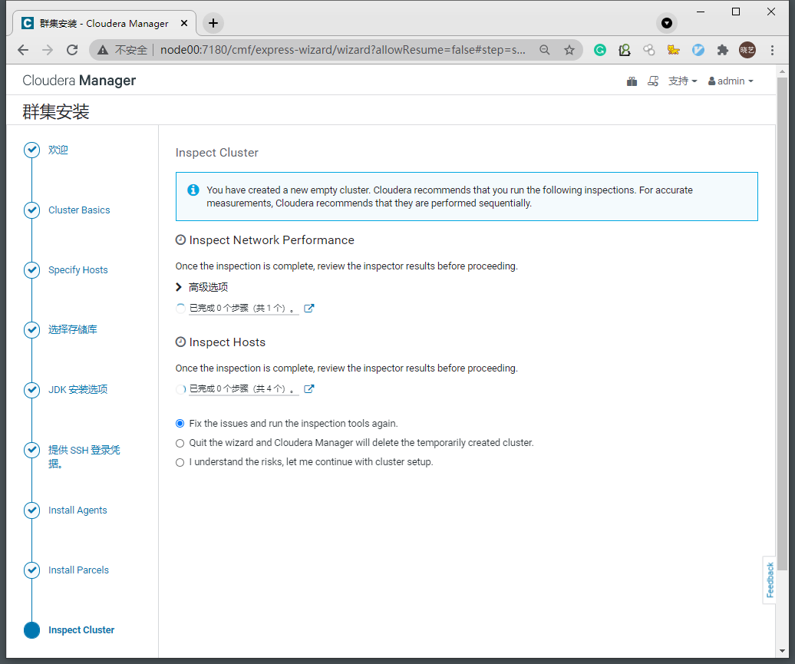Click the Cloudera Manager logo link
The image size is (795, 664).
coord(79,81)
